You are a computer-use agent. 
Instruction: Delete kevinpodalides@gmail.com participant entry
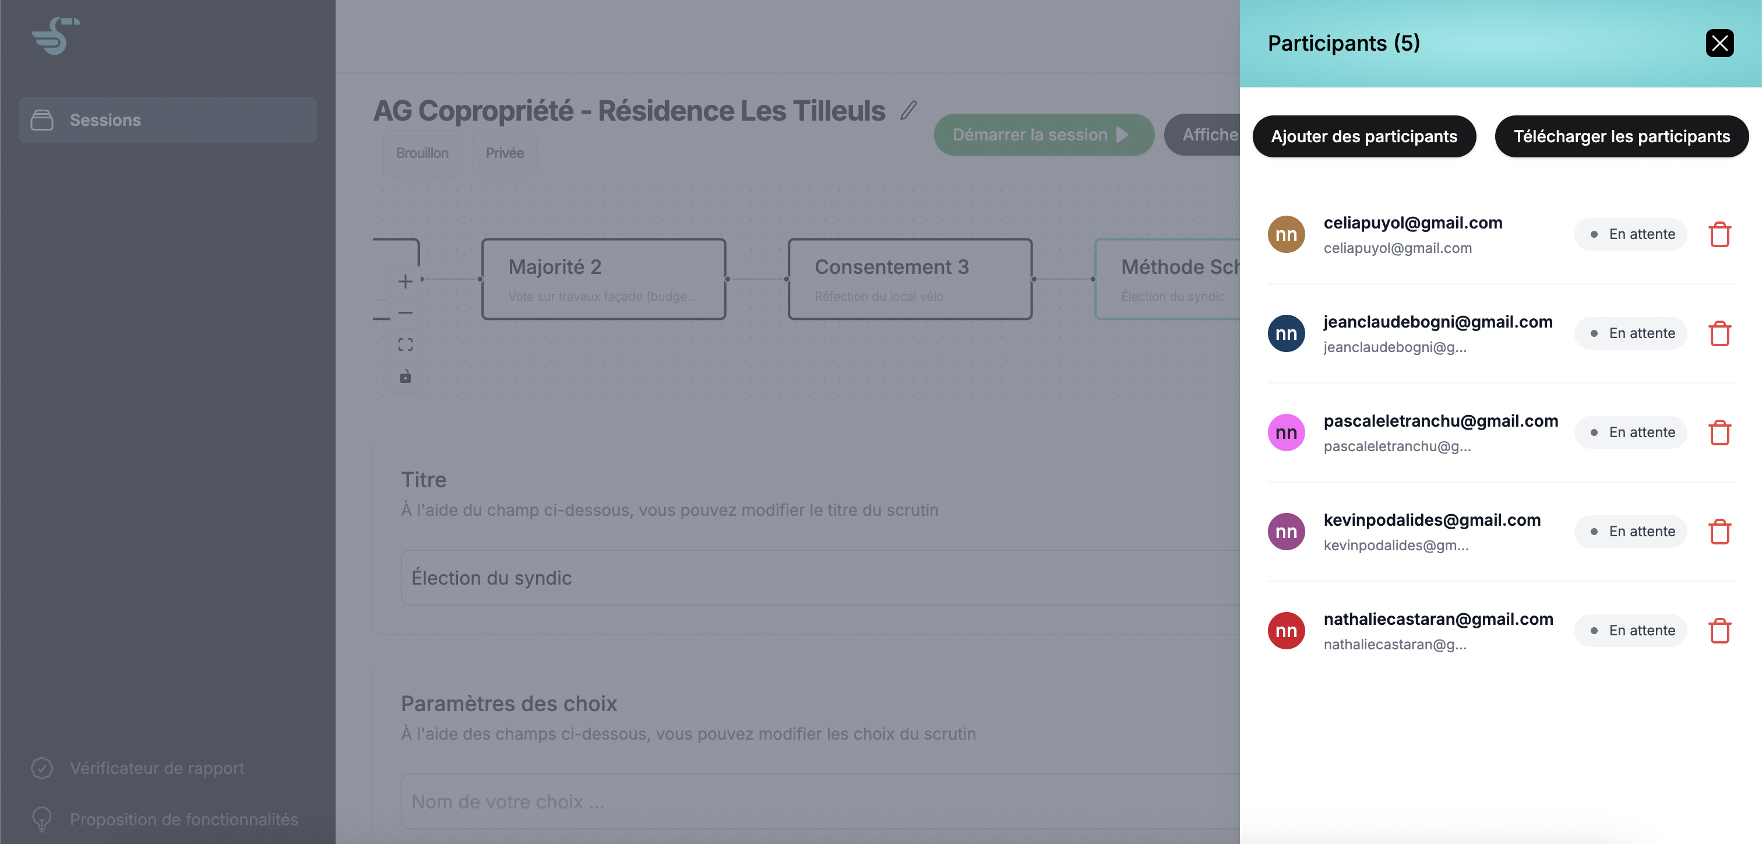click(1719, 531)
